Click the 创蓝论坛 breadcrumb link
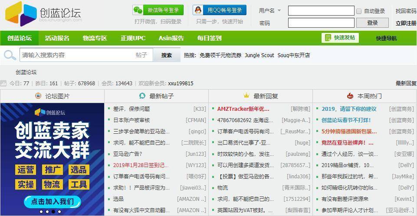This screenshot has width=417, height=216. 26,72
